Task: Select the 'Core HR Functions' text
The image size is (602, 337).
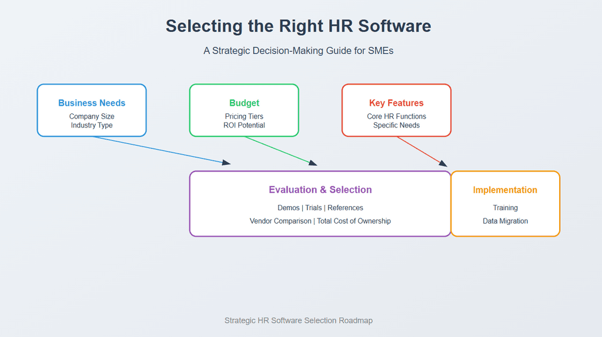Action: [x=396, y=116]
